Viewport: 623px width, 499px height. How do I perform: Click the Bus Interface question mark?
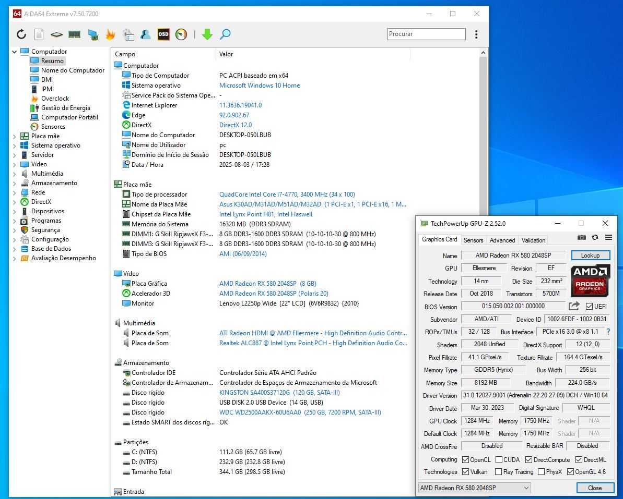608,332
